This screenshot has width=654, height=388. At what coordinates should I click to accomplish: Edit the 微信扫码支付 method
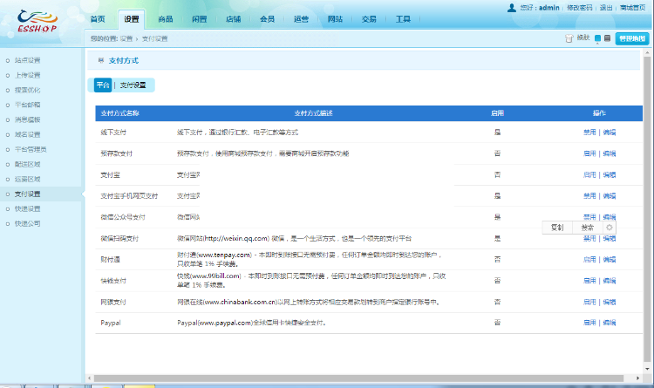pos(610,239)
